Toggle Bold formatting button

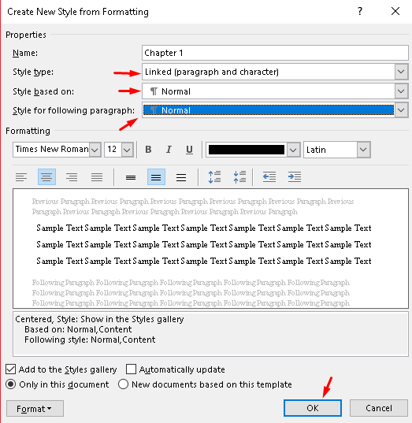(148, 150)
